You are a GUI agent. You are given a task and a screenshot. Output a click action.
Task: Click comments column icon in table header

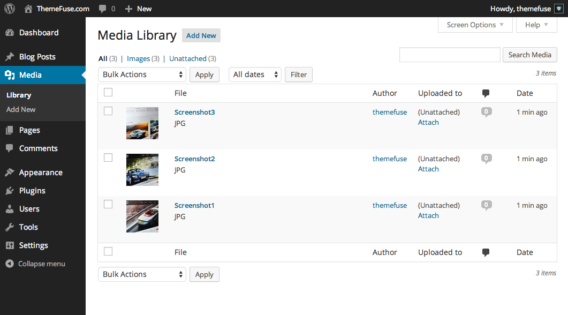pyautogui.click(x=486, y=94)
